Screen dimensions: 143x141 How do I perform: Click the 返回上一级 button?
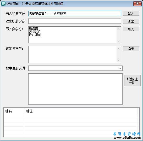132,80
